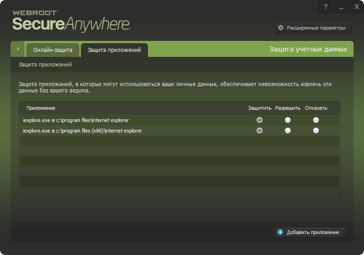Select Отказать for program files (x86) iexplore.exe
Viewport: 364px width, 255px height.
pos(316,131)
